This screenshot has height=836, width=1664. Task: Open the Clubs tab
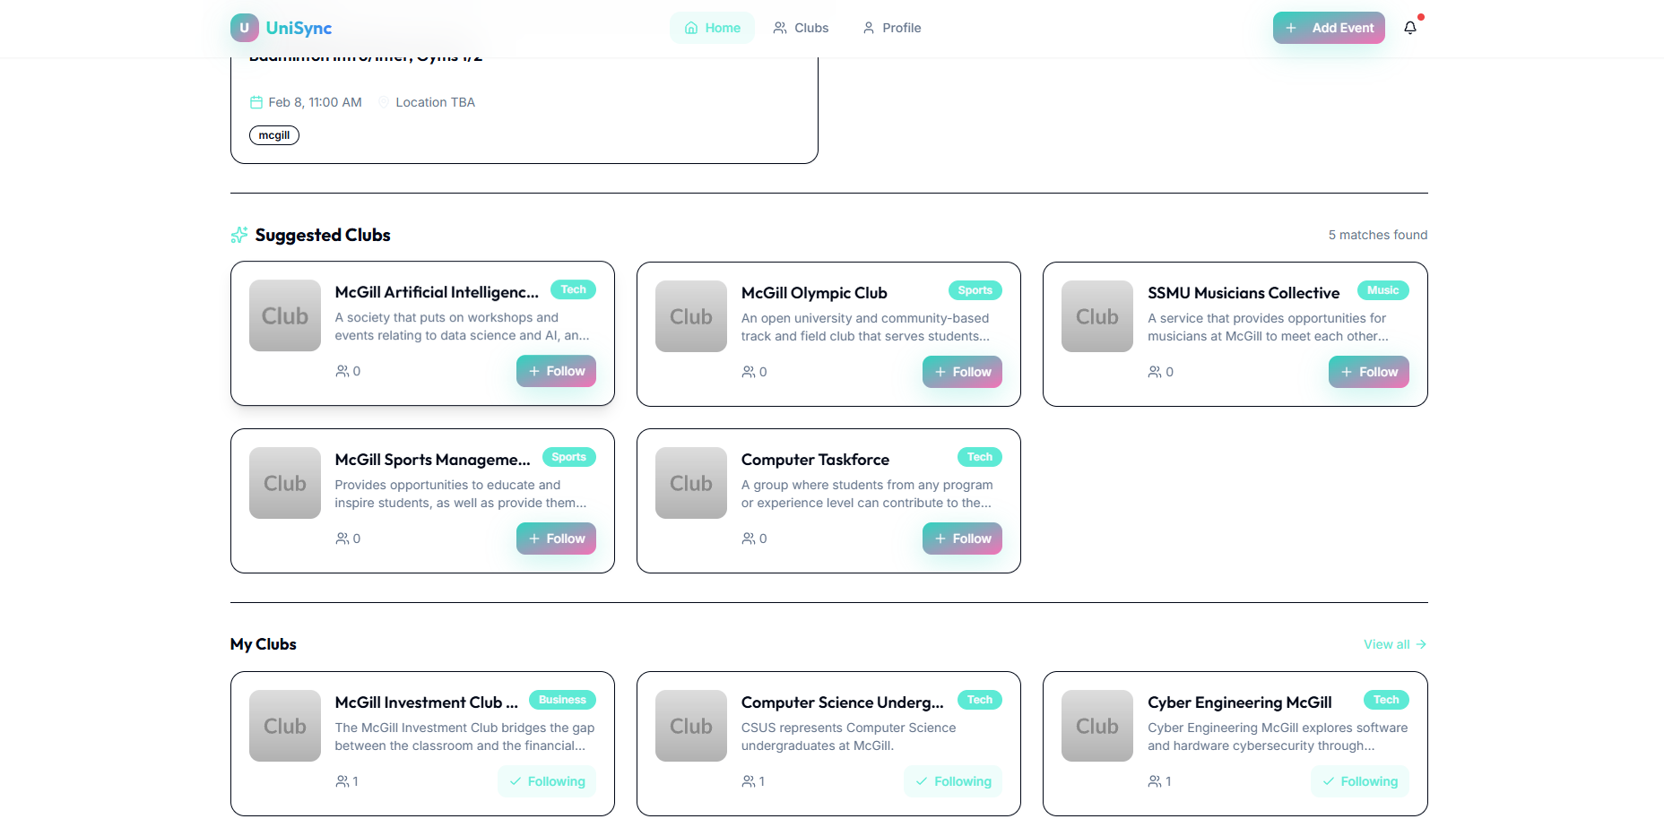click(x=801, y=28)
